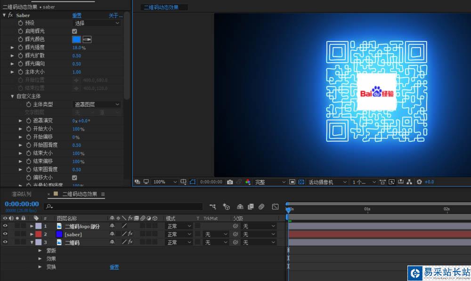The width and height of the screenshot is (471, 281).
Task: Click stopwatch icon for 辉光强度
Action: (20, 48)
